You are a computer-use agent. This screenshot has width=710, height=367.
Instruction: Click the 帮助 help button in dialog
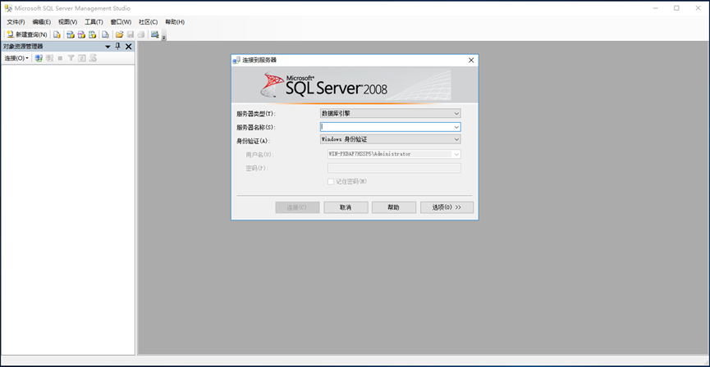coord(394,207)
